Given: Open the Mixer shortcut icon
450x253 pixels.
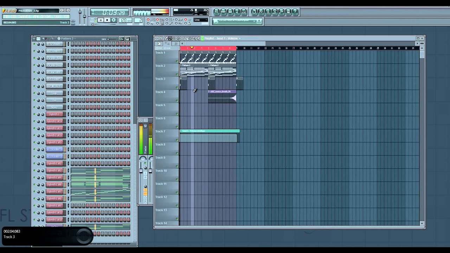Looking at the screenshot, I should (244, 12).
